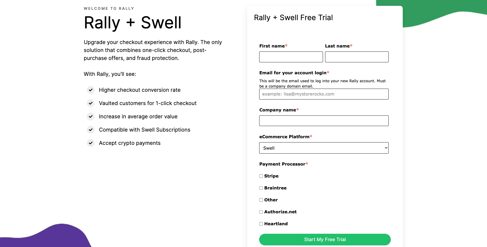Click the checkmark icon beside Increase in average order value

point(91,116)
